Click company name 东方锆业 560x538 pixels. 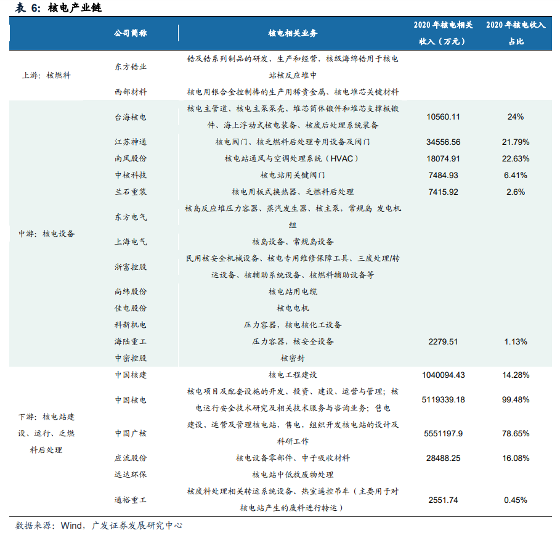[131, 67]
